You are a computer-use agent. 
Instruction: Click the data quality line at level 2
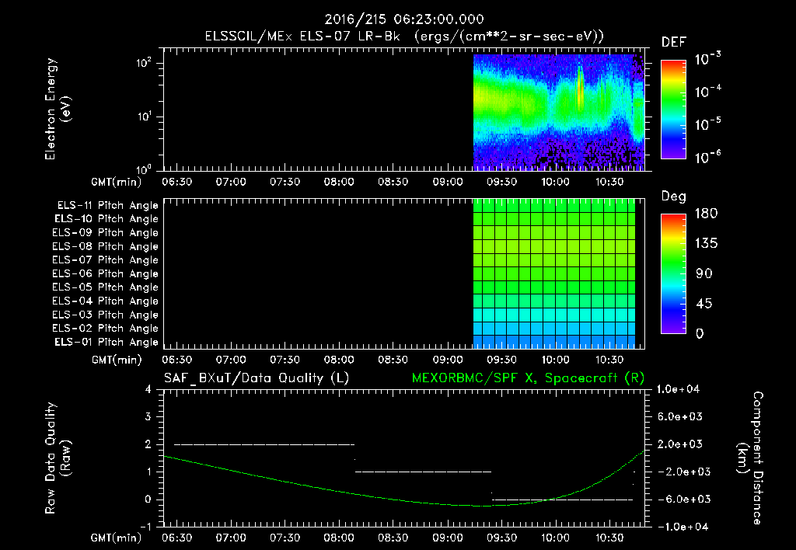pos(264,444)
